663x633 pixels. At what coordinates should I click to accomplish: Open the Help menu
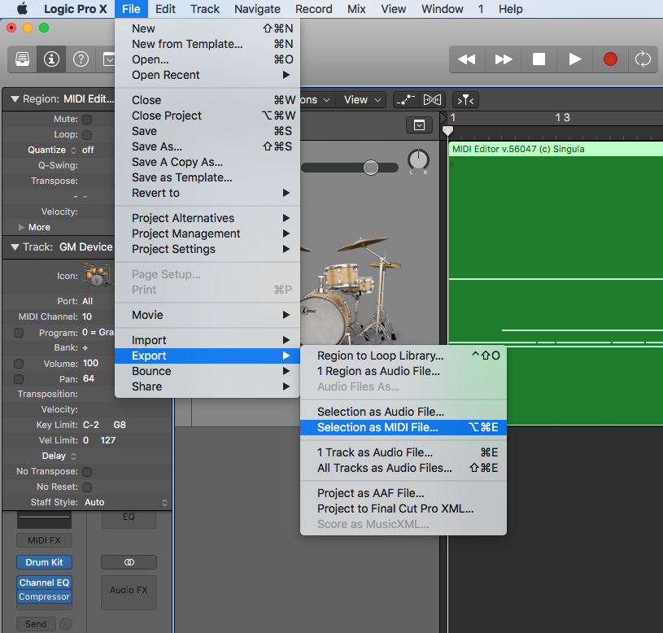tap(510, 9)
